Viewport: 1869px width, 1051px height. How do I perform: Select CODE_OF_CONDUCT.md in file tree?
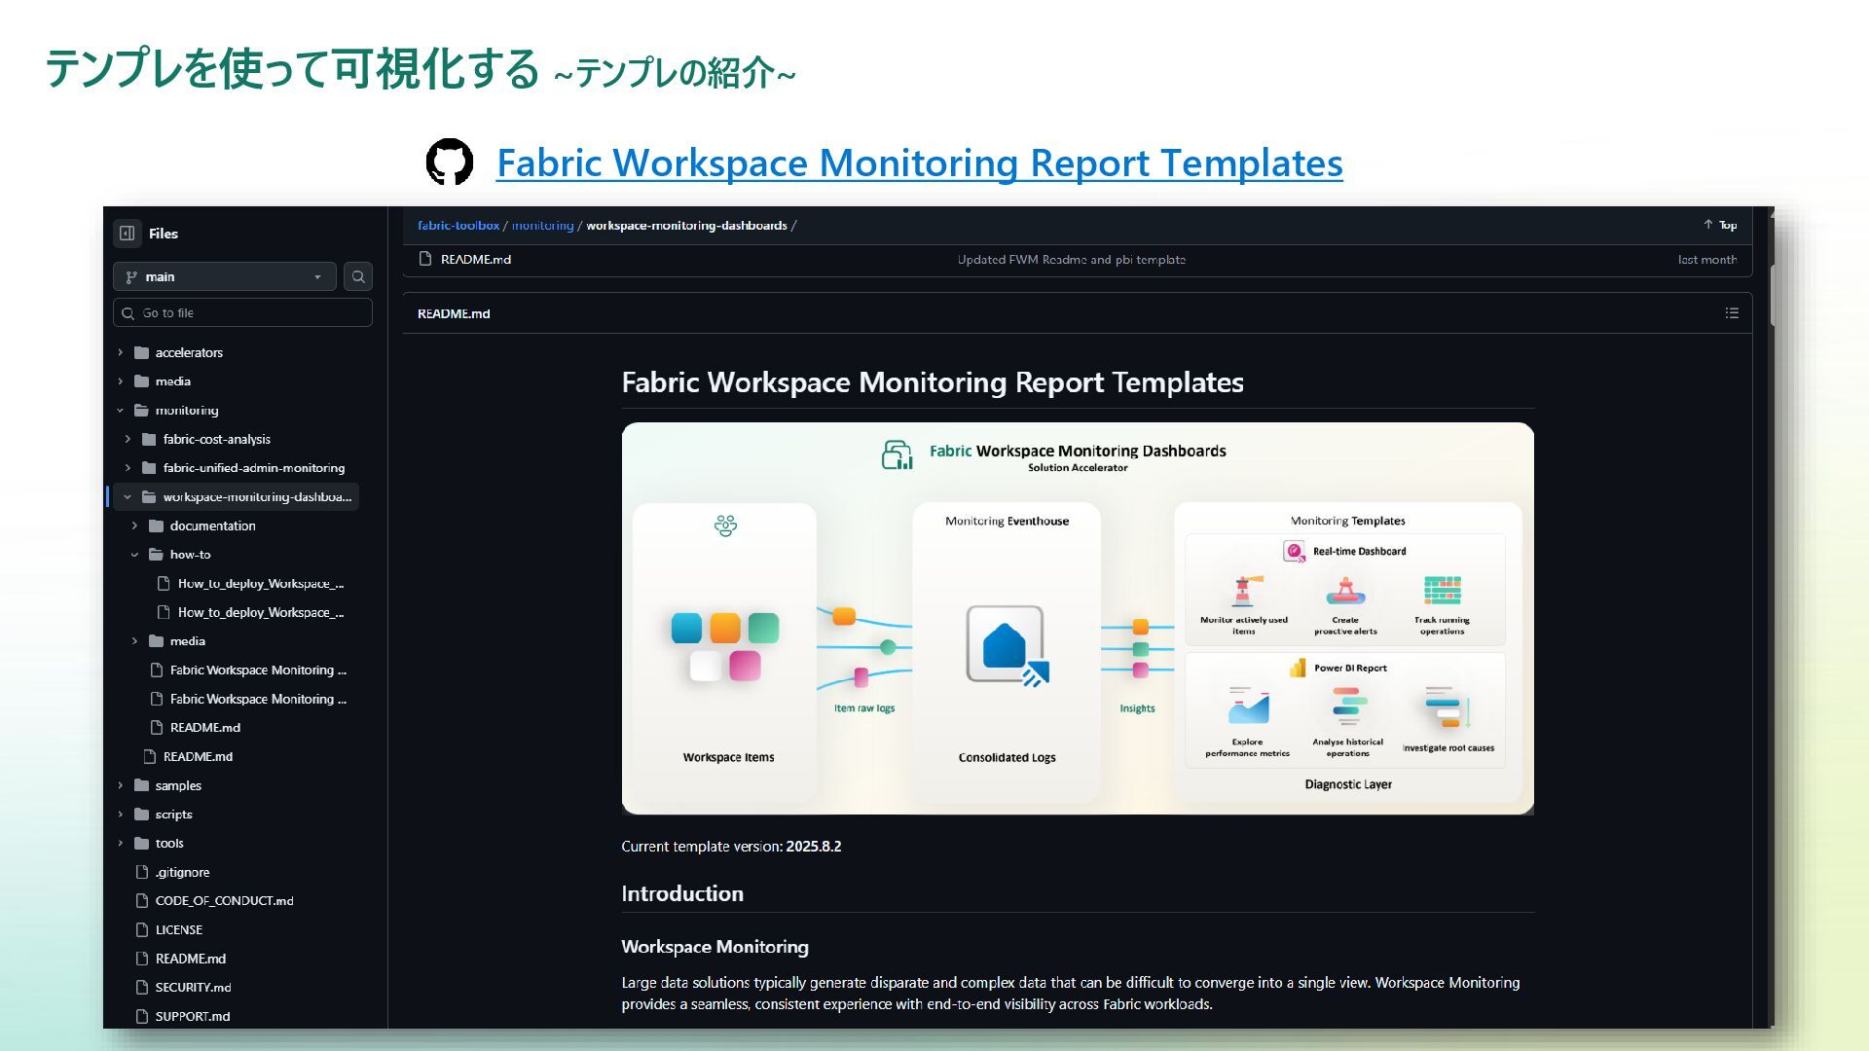pyautogui.click(x=224, y=901)
